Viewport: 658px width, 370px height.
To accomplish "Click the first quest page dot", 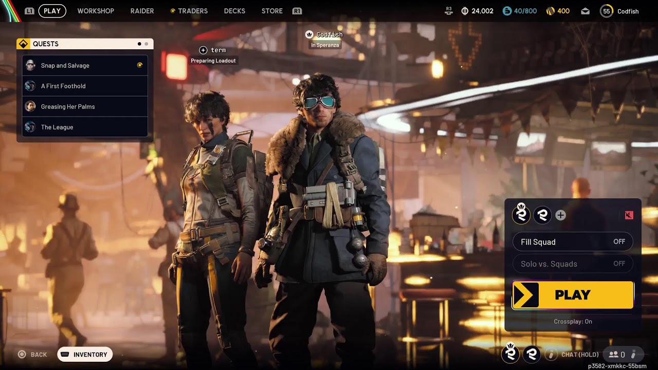I will [x=139, y=44].
